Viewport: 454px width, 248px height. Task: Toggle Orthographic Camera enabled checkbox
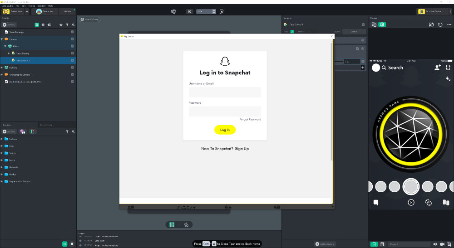[72, 74]
